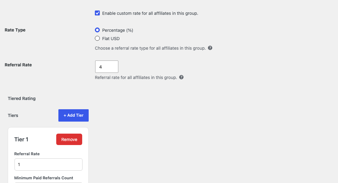Uncheck the Enable custom rate checkbox
Image resolution: width=338 pixels, height=183 pixels.
pyautogui.click(x=97, y=13)
